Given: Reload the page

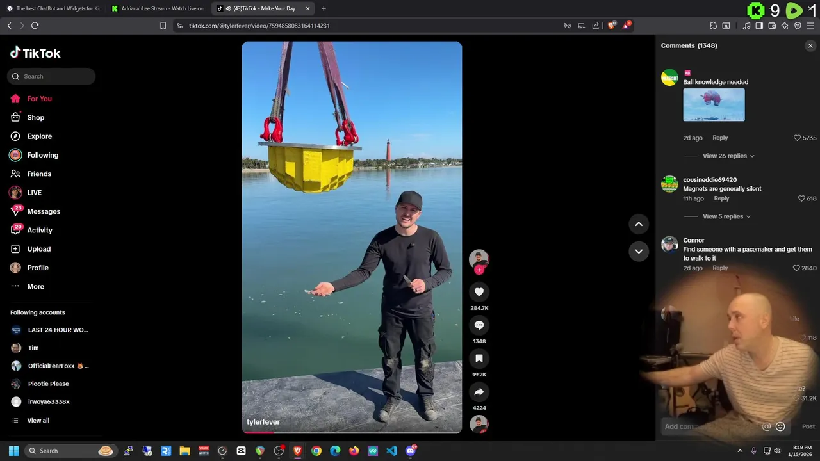Looking at the screenshot, I should (x=35, y=26).
